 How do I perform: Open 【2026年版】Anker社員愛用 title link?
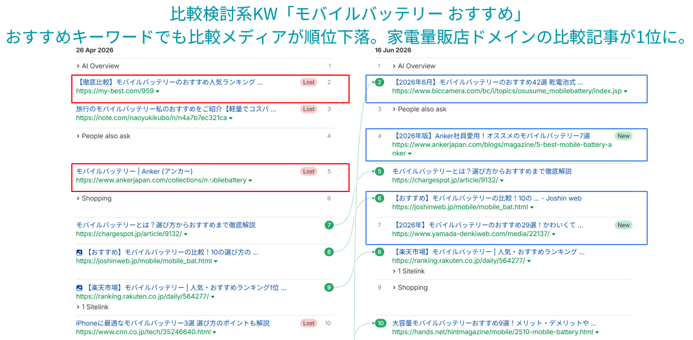click(491, 136)
